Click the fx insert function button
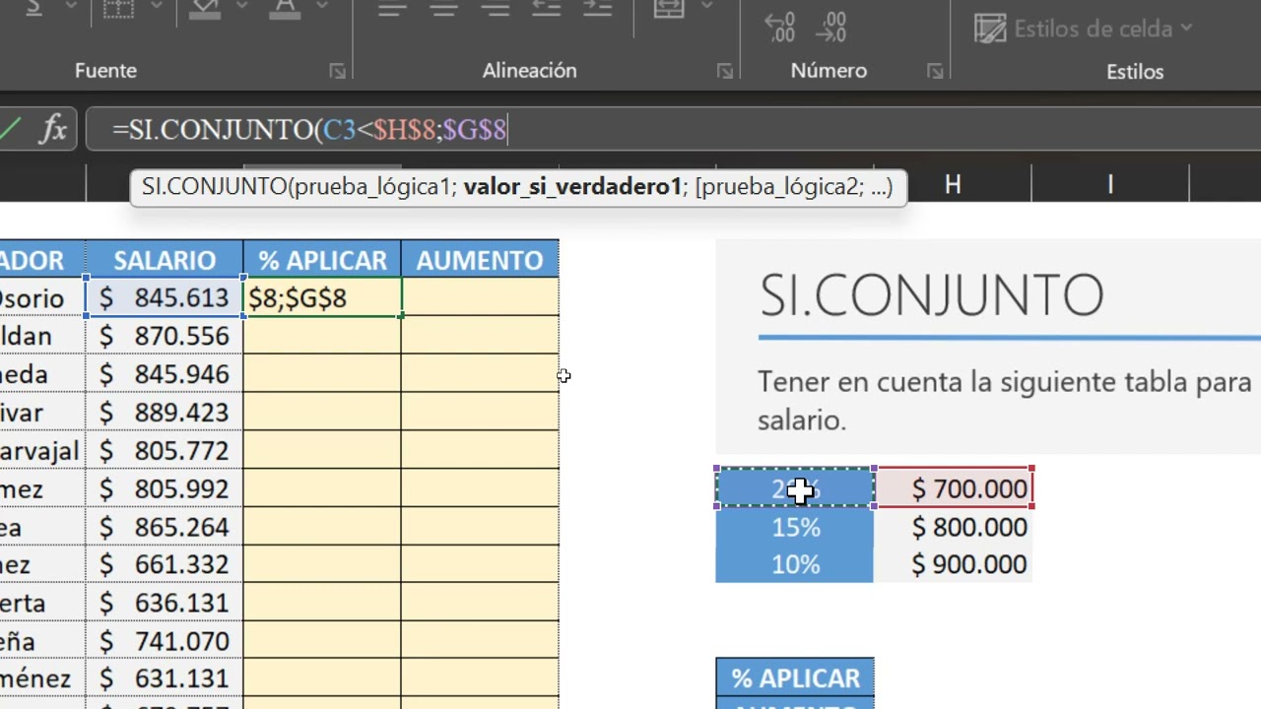 coord(53,129)
